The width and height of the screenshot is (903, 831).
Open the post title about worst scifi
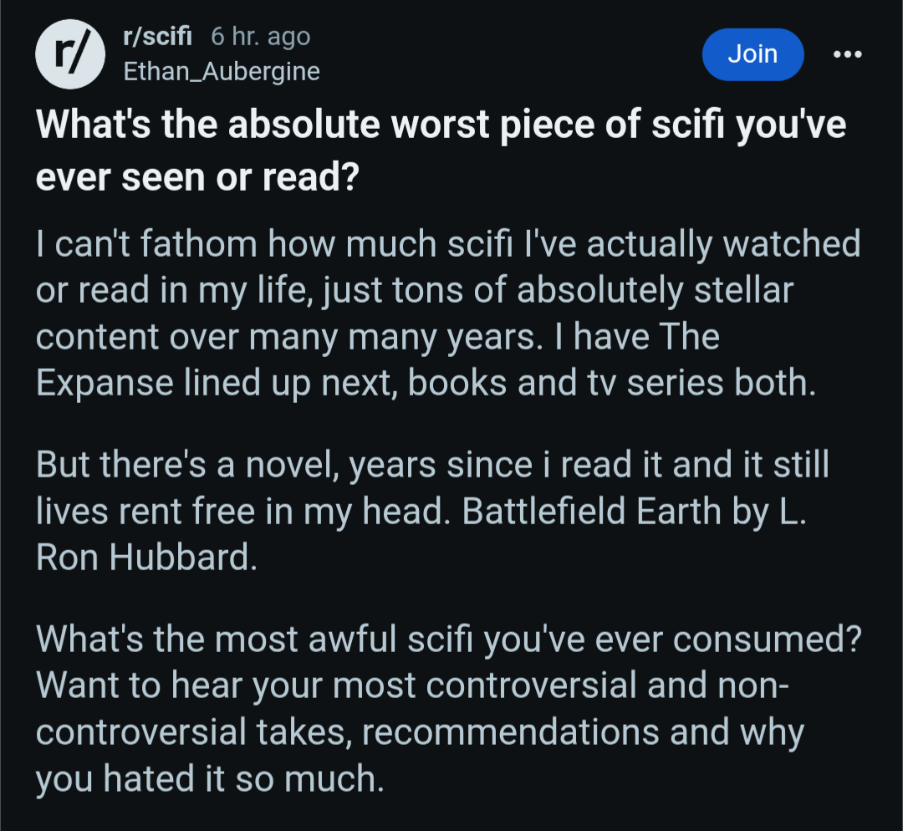441,151
